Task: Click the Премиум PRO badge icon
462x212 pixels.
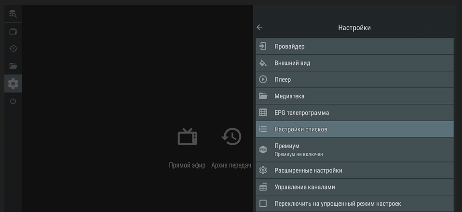Action: (x=263, y=150)
